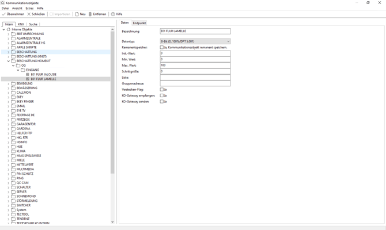
Task: Click the Bezeichnung text field
Action: pos(195,32)
